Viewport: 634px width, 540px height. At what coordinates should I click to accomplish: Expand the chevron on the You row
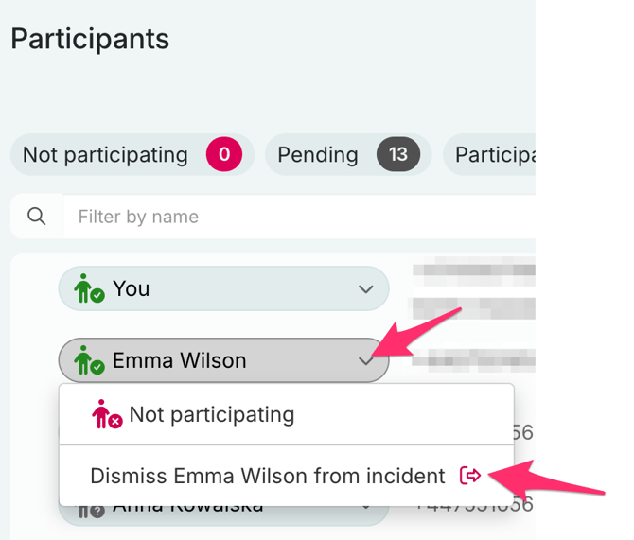pos(366,289)
